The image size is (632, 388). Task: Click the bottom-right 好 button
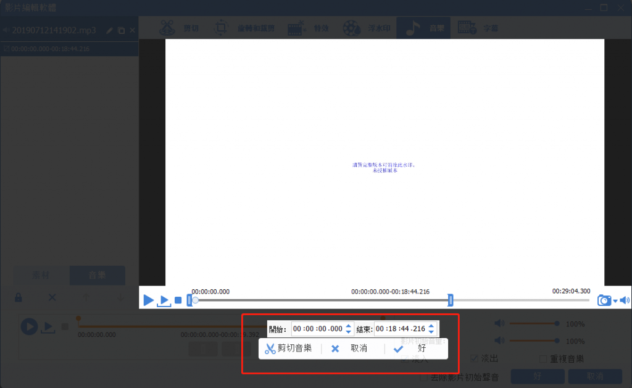(x=538, y=376)
